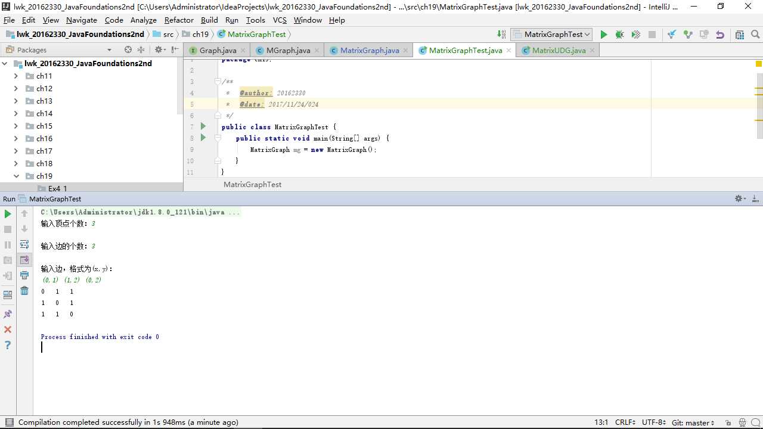Collapse the ch19 folder
Screen dimensions: 763x429
point(15,176)
